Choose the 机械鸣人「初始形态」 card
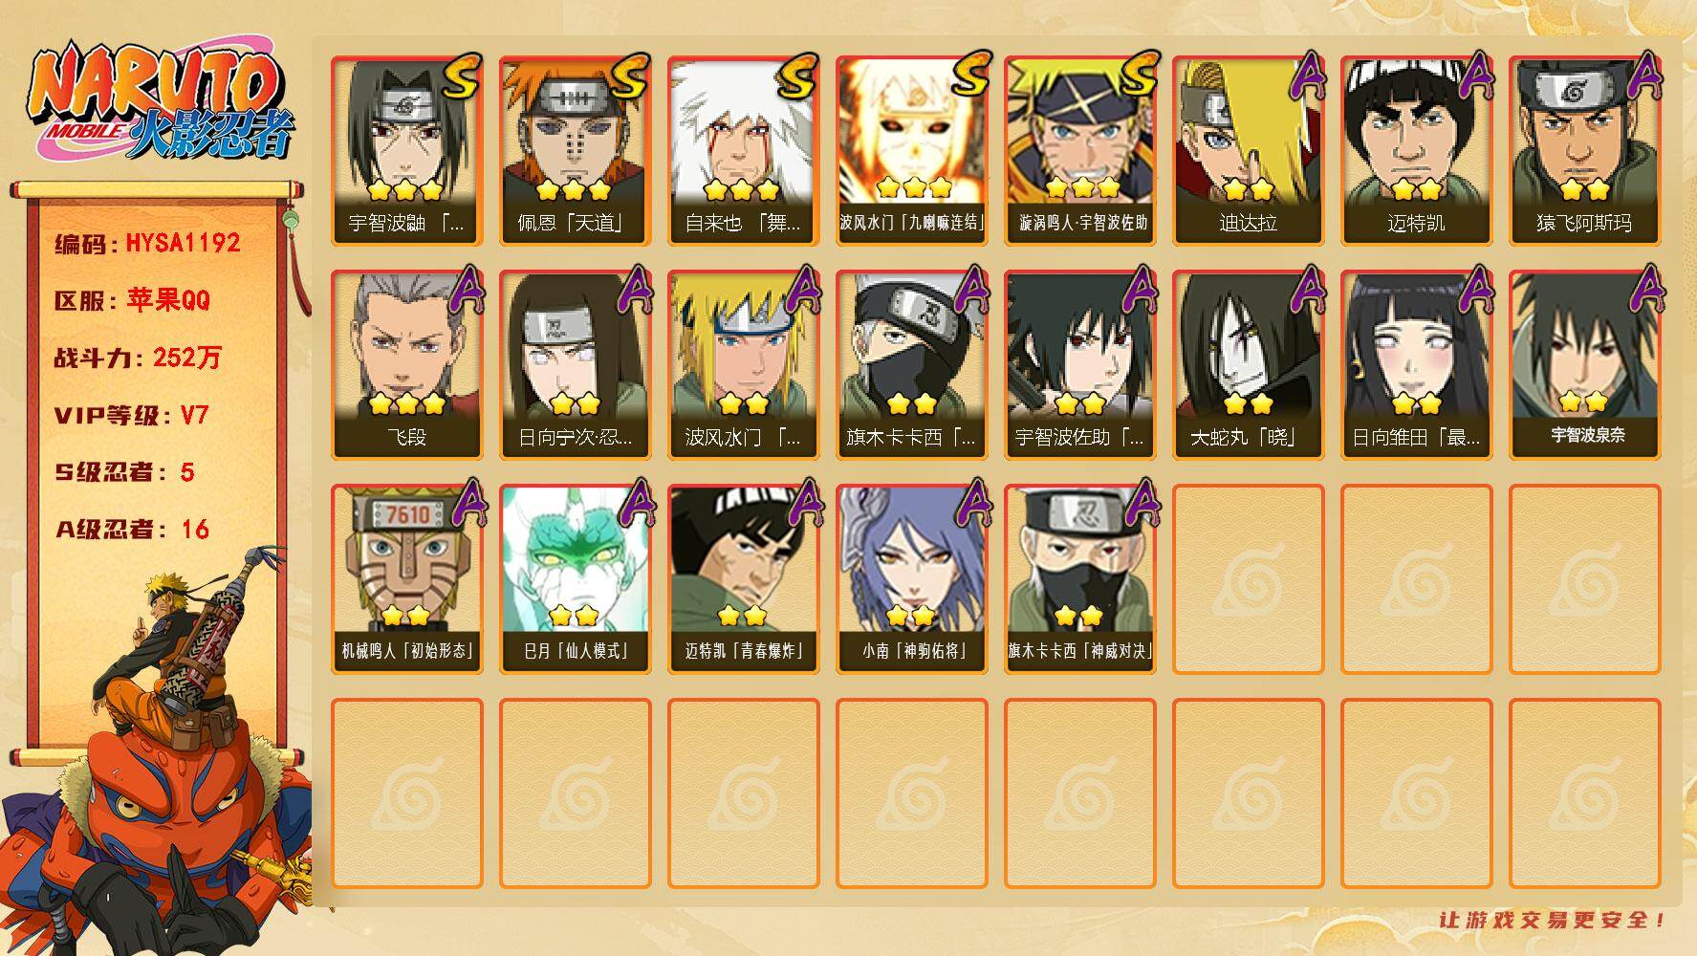 406,579
